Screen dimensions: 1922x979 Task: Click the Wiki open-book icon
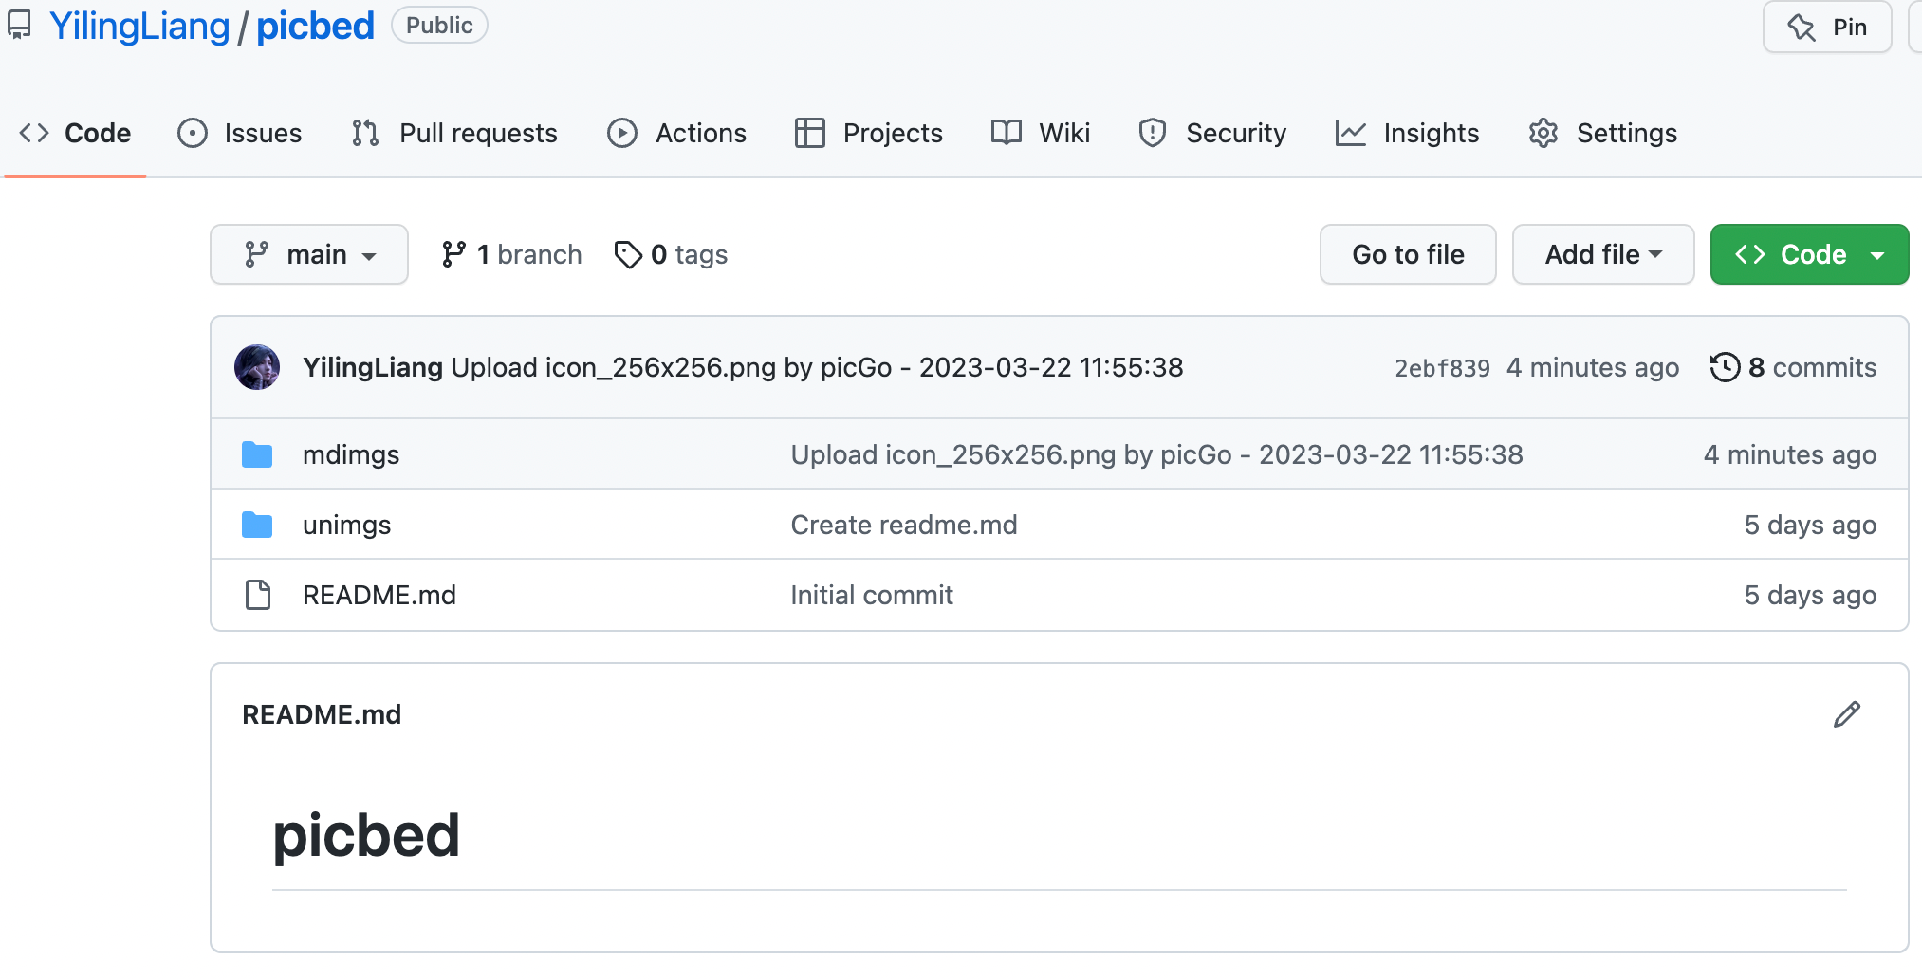[x=1007, y=133]
